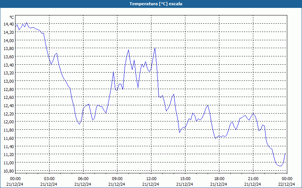Screen dimensions: 302x188
Task: Select the 13,00 axis value
Action: (9, 81)
